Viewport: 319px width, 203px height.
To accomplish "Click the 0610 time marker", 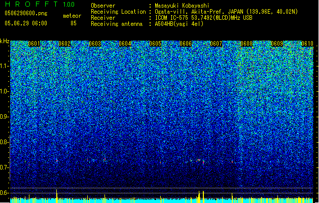I will click(307, 44).
